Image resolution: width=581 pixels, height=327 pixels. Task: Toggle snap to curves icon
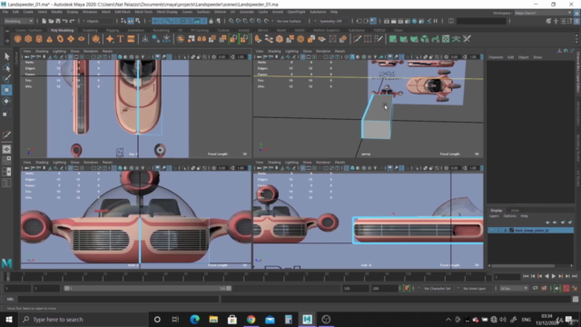point(238,21)
